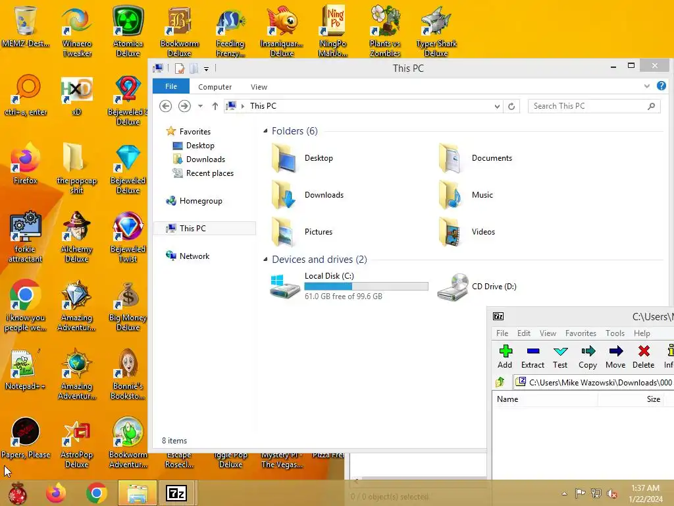Screen dimensions: 674x506
Task: Select Desktop under Favorites in sidebar
Action: [x=200, y=146]
